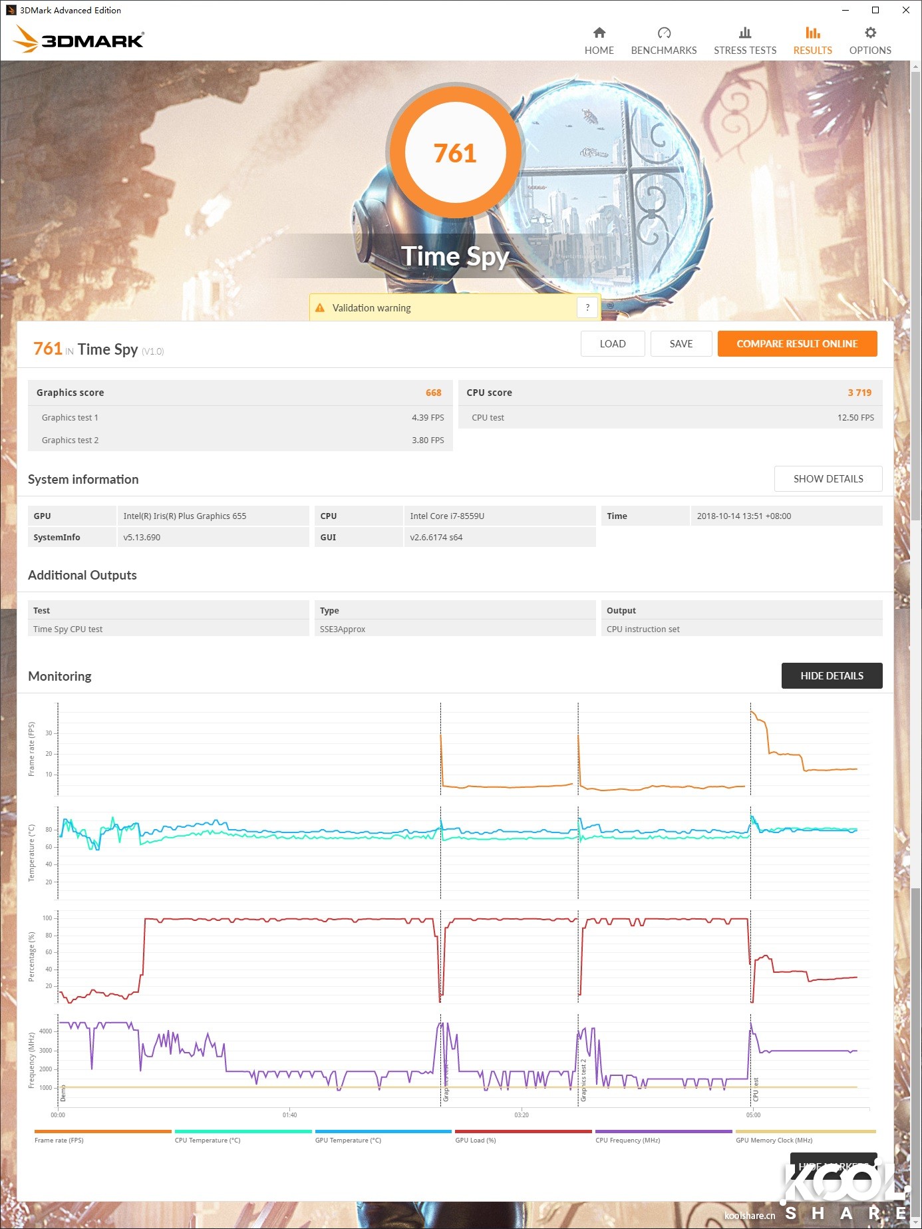Click the Additional Outputs heading
This screenshot has height=1229, width=922.
coord(82,575)
